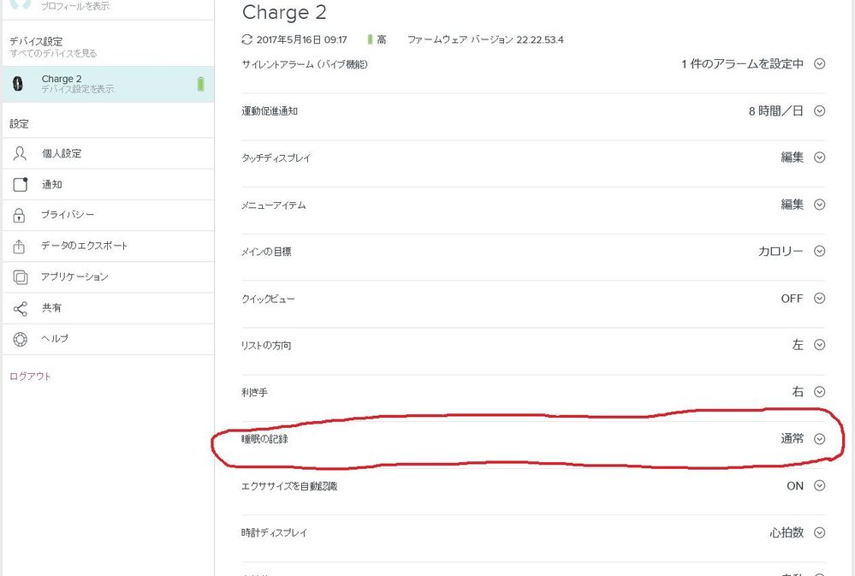Click the タッチディスプレイ label
The width and height of the screenshot is (855, 576).
[276, 158]
